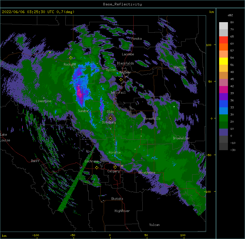Select the bright green swatch between 30 and 20
The height and width of the screenshot is (239, 245).
223,118
